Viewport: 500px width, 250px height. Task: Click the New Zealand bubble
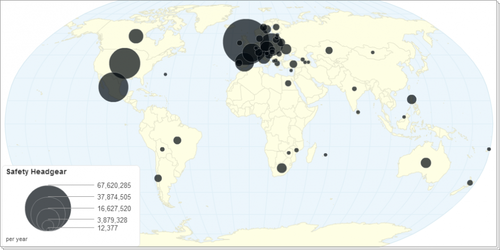[470, 183]
